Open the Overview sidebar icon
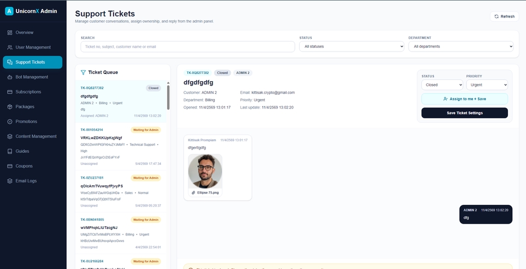The image size is (526, 269). tap(10, 32)
